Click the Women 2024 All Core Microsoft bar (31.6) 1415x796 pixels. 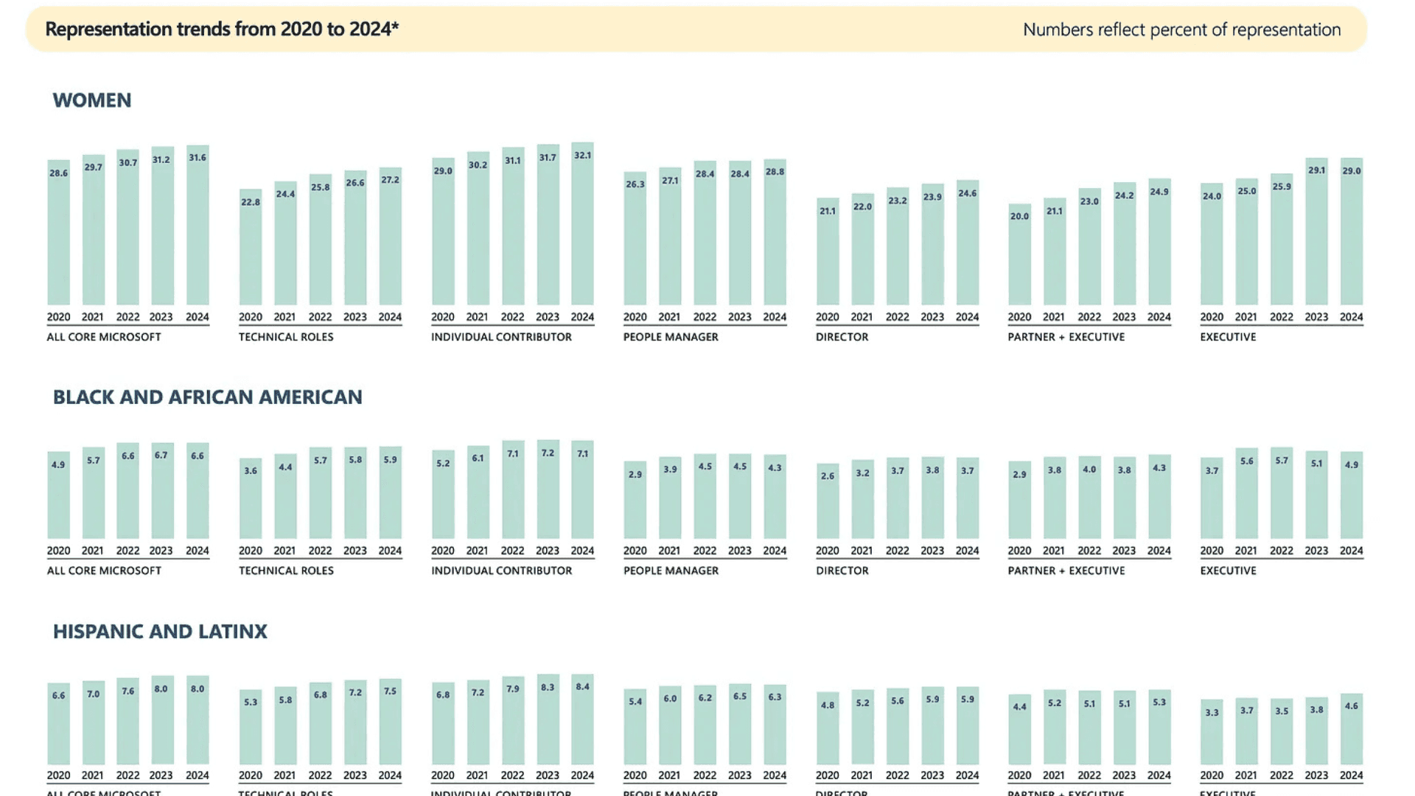[x=198, y=225]
